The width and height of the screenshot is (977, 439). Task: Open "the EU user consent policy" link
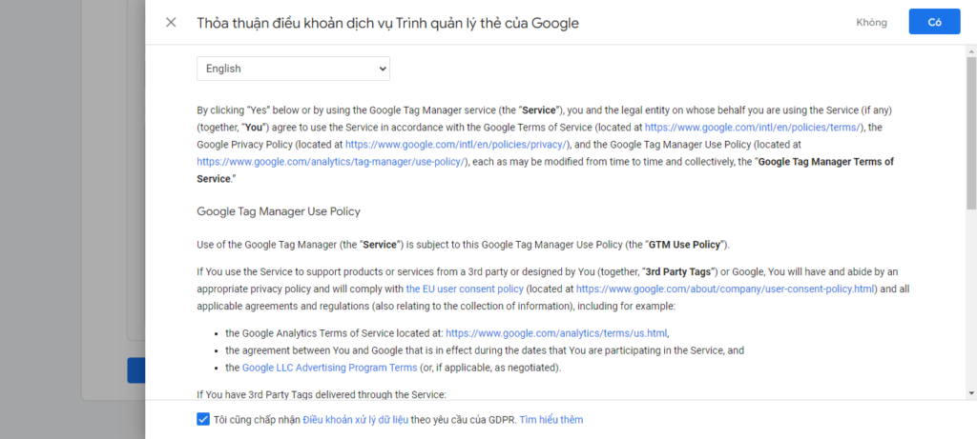465,289
